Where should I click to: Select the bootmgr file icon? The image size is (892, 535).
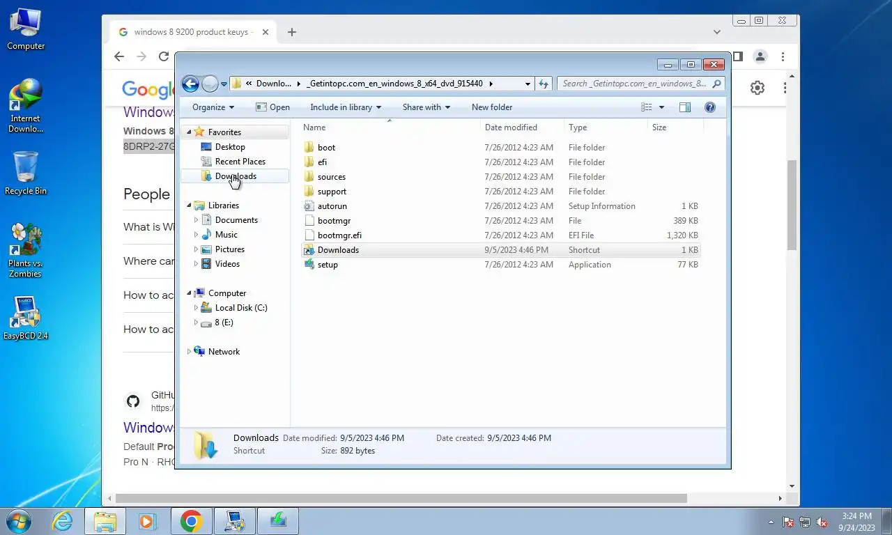pyautogui.click(x=309, y=221)
